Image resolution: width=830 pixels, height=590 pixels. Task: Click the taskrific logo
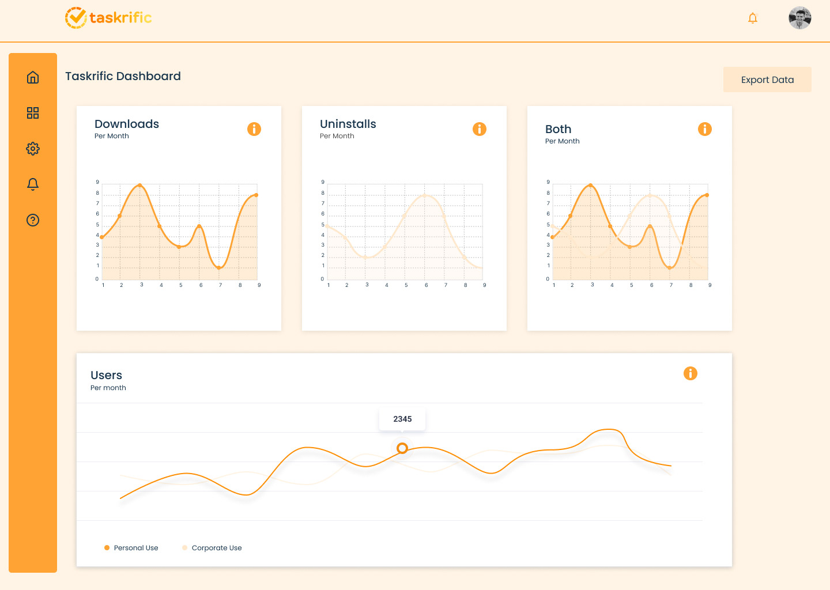point(108,18)
